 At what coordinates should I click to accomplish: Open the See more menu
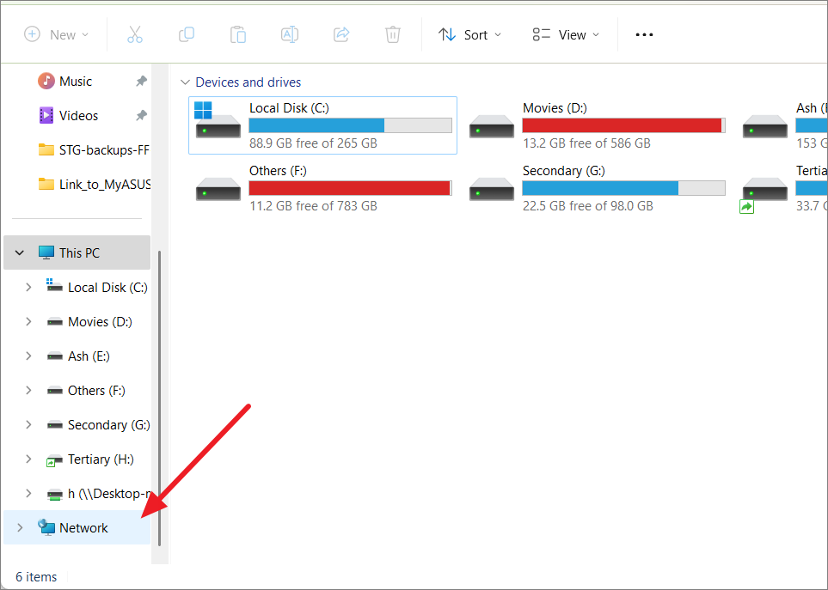(x=644, y=34)
